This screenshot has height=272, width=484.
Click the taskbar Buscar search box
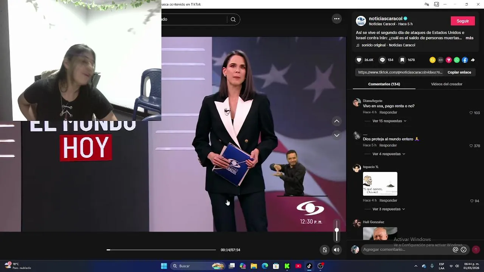pyautogui.click(x=198, y=266)
